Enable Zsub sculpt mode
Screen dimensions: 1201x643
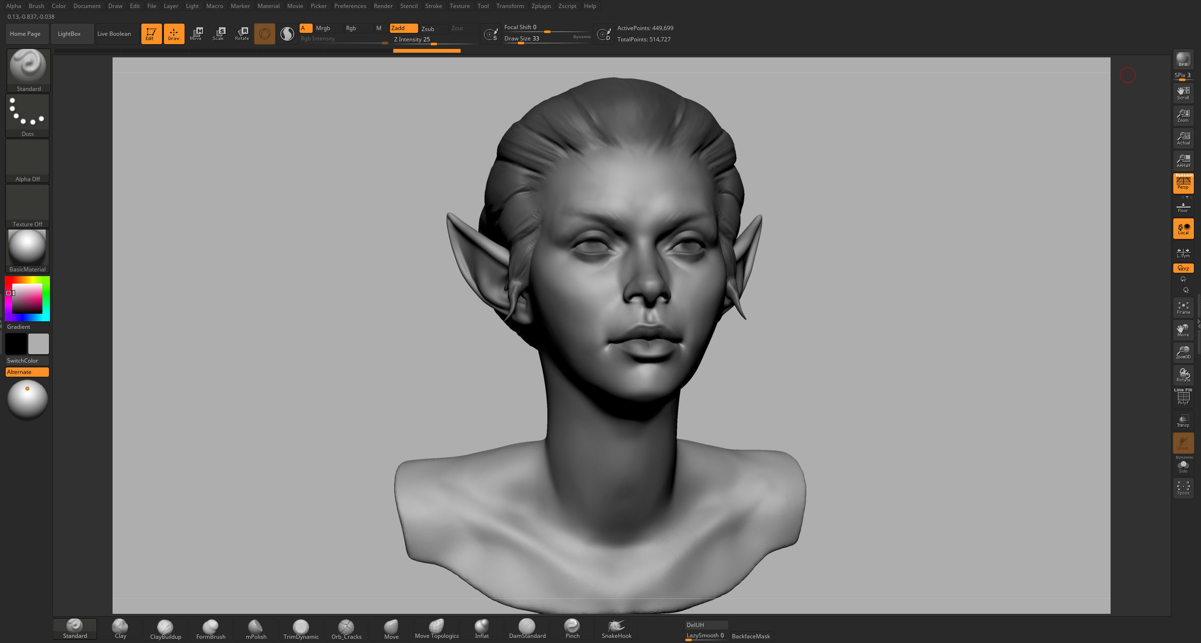tap(433, 29)
